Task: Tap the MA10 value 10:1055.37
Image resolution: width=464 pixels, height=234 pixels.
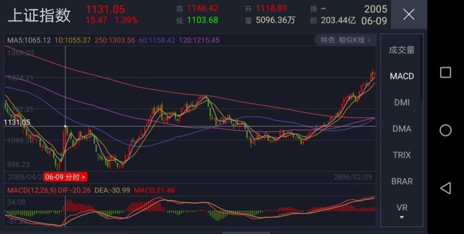Action: (72, 40)
